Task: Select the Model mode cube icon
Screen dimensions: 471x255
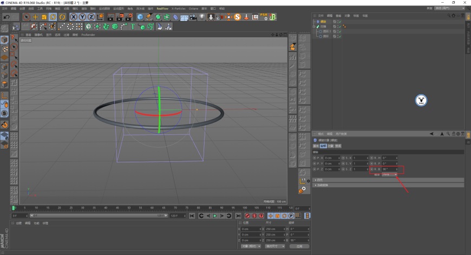Action: tap(4, 40)
